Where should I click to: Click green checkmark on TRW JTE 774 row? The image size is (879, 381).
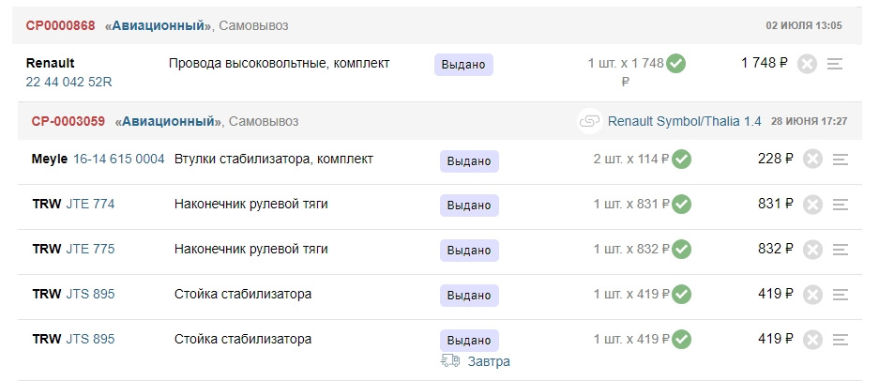pyautogui.click(x=682, y=204)
